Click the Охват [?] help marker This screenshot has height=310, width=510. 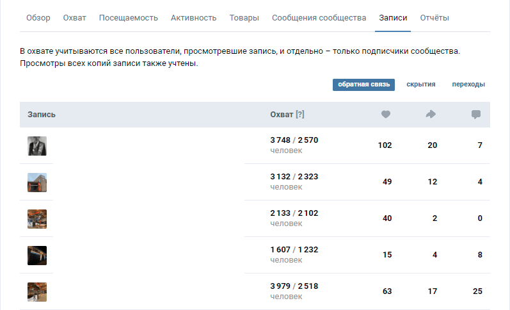[300, 114]
